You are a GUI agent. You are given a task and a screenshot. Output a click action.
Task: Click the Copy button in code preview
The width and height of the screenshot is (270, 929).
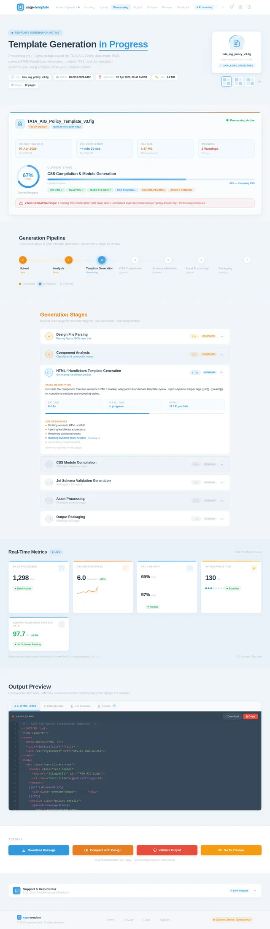click(x=251, y=716)
